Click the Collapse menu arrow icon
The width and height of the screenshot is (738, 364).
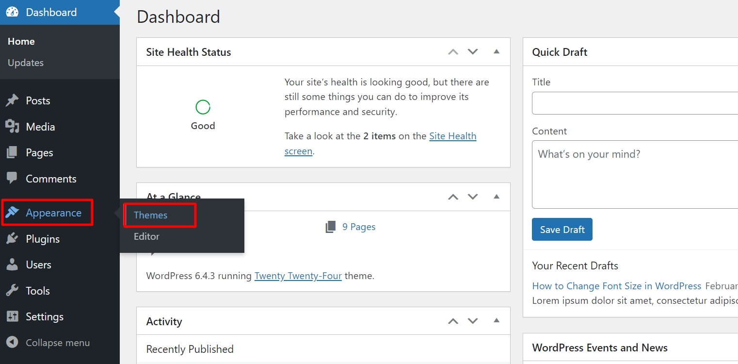(12, 342)
